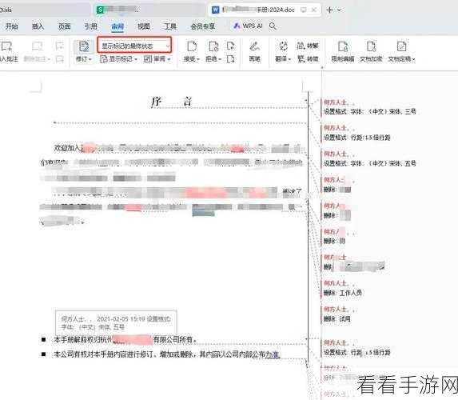Click the 修订 track changes icon
This screenshot has width=458, height=400.
(x=84, y=46)
